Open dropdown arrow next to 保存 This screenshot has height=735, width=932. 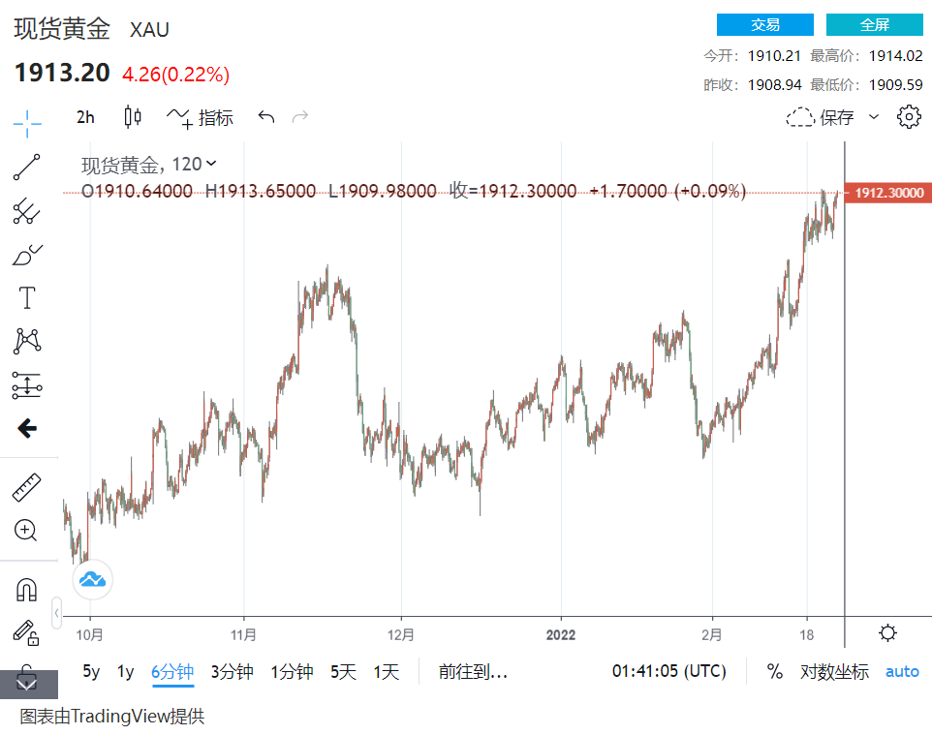[x=874, y=117]
